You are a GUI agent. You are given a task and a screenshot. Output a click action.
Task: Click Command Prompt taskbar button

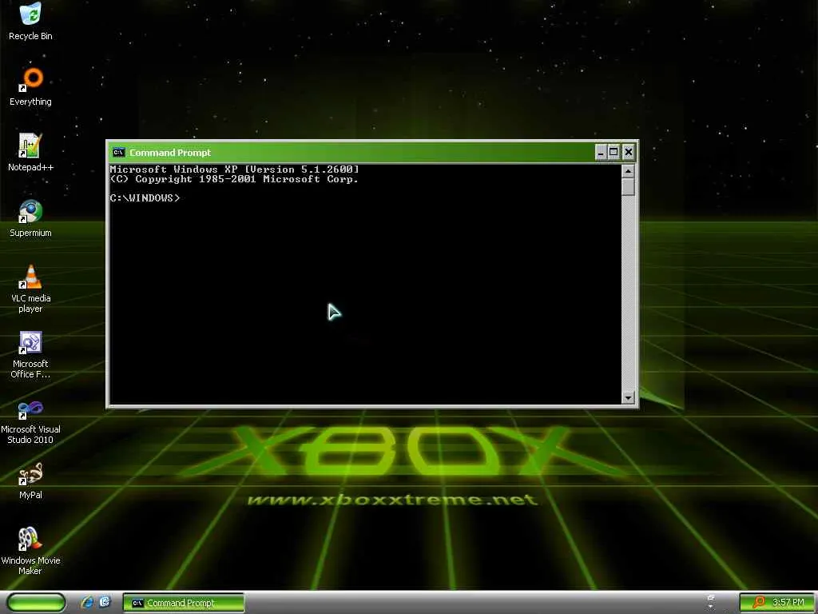[x=184, y=603]
